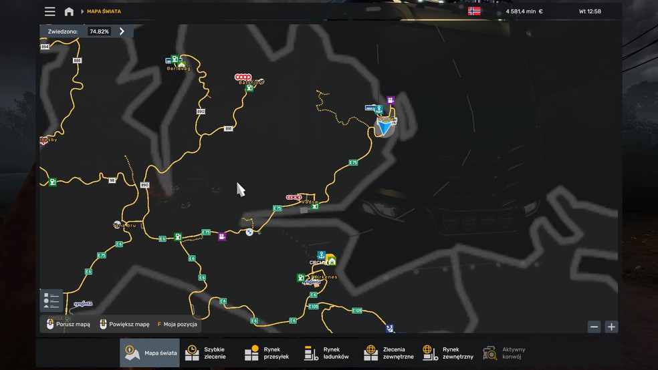Click the BMW dealer icon on map

coord(249,232)
